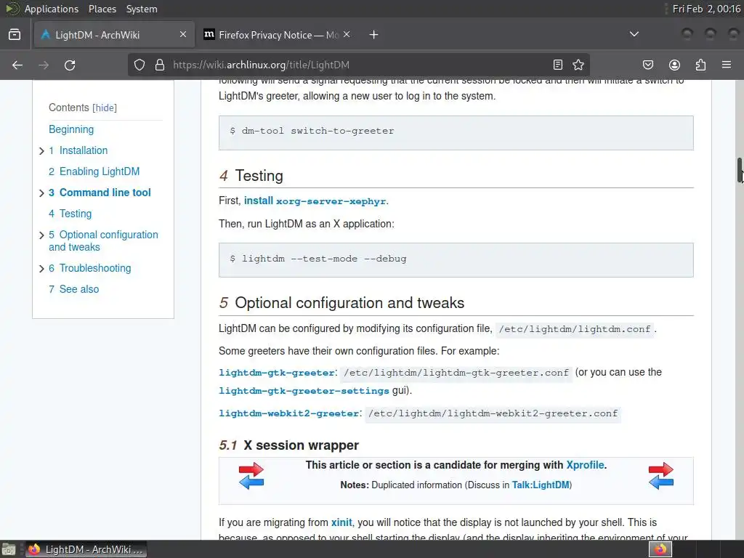Expand the Troubleshooting section chevron
The image size is (744, 558).
pyautogui.click(x=41, y=269)
